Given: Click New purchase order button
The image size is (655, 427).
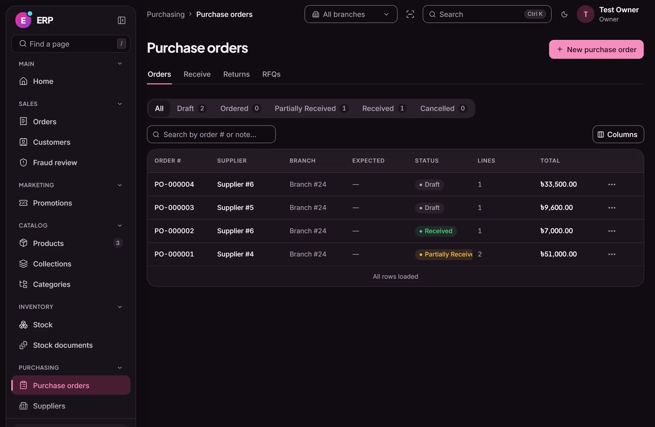Looking at the screenshot, I should coord(596,50).
